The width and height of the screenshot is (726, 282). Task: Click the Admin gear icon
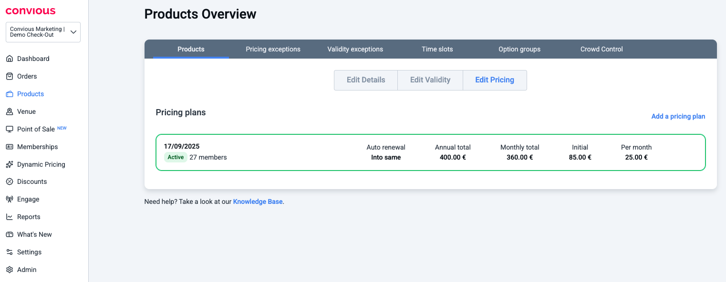(9, 270)
